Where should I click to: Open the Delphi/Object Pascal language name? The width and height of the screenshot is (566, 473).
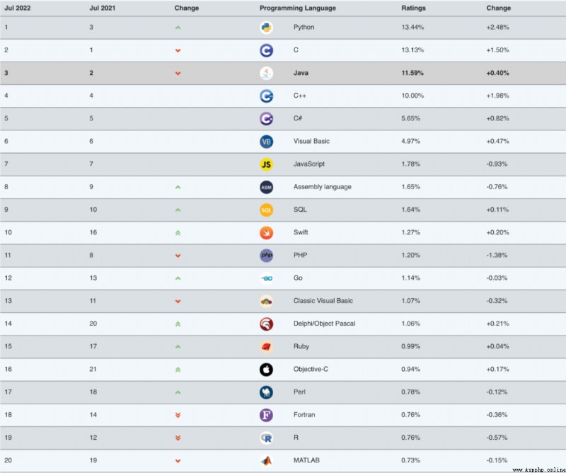click(x=324, y=324)
